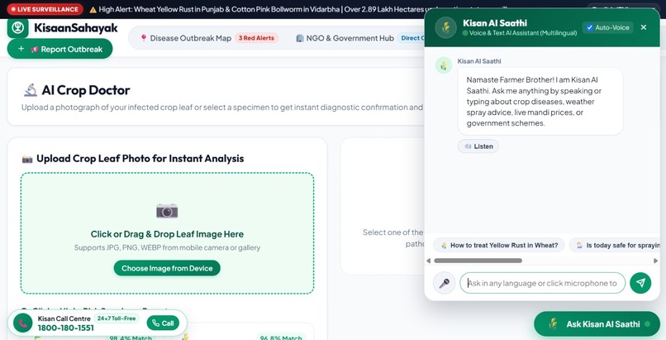Screen dimensions: 666x340
Task: Click the LIVE SURVEILLANCE badge
Action: tap(45, 9)
